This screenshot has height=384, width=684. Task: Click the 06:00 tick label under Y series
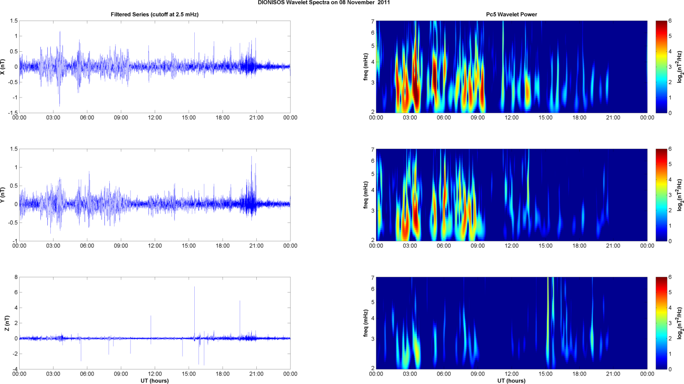point(87,246)
